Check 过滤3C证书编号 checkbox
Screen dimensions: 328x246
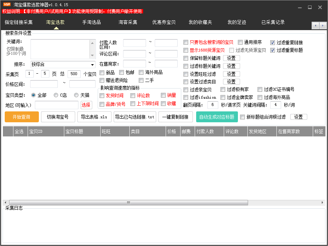coord(260,90)
